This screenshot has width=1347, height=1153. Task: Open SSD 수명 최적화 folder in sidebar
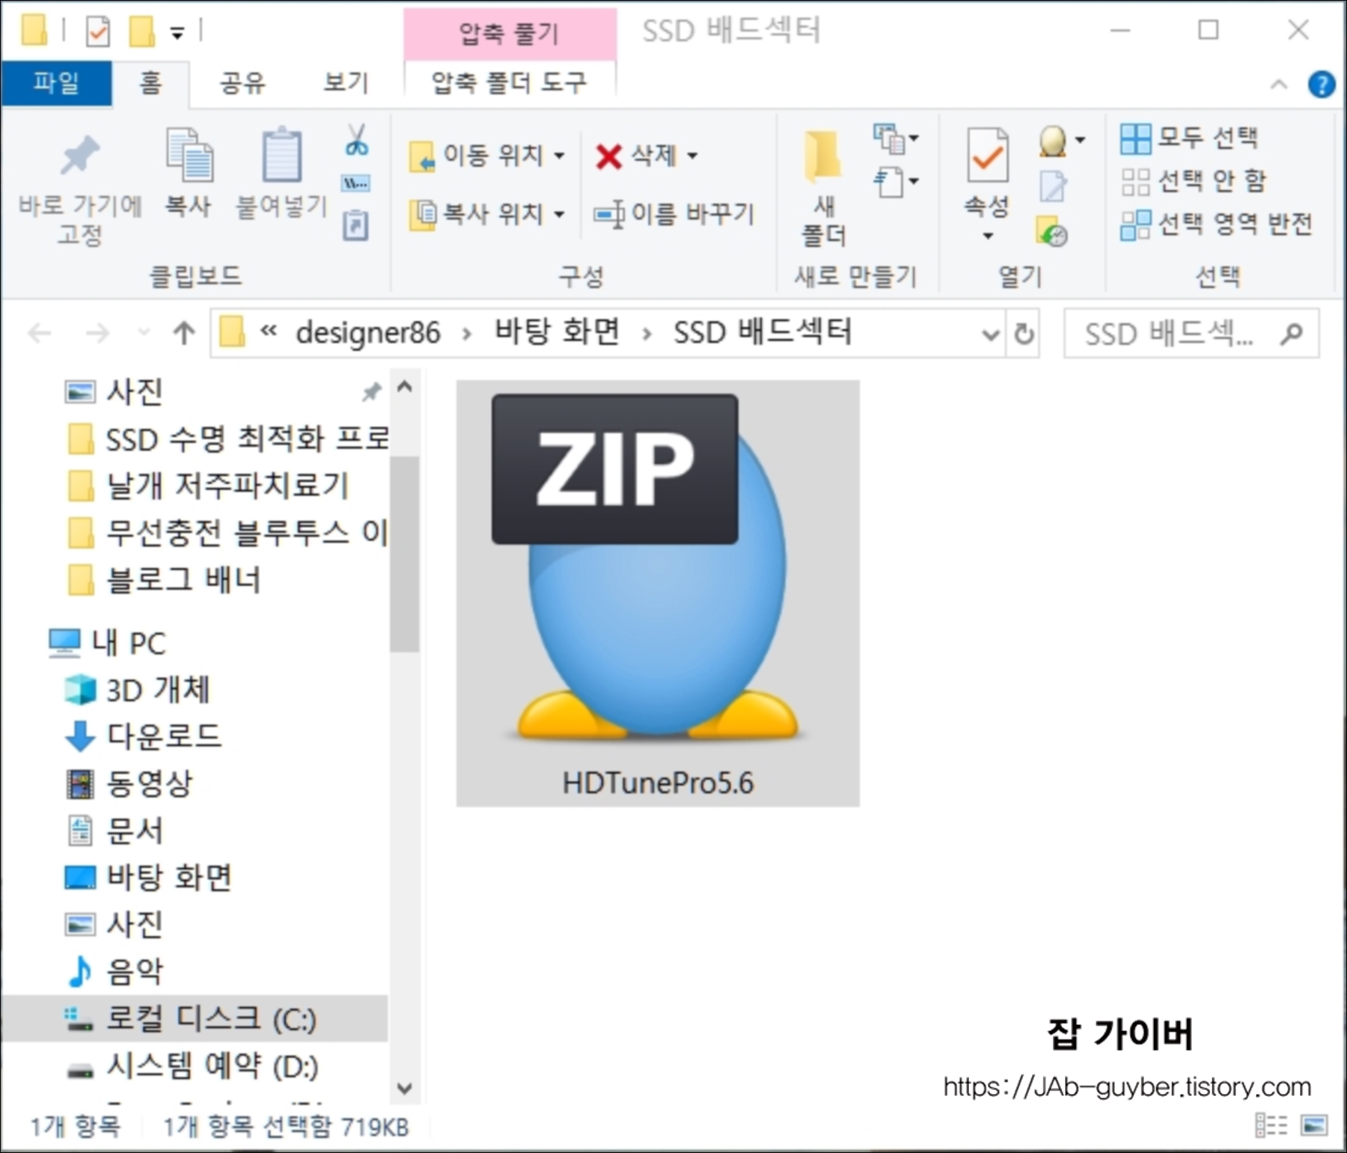tap(227, 439)
